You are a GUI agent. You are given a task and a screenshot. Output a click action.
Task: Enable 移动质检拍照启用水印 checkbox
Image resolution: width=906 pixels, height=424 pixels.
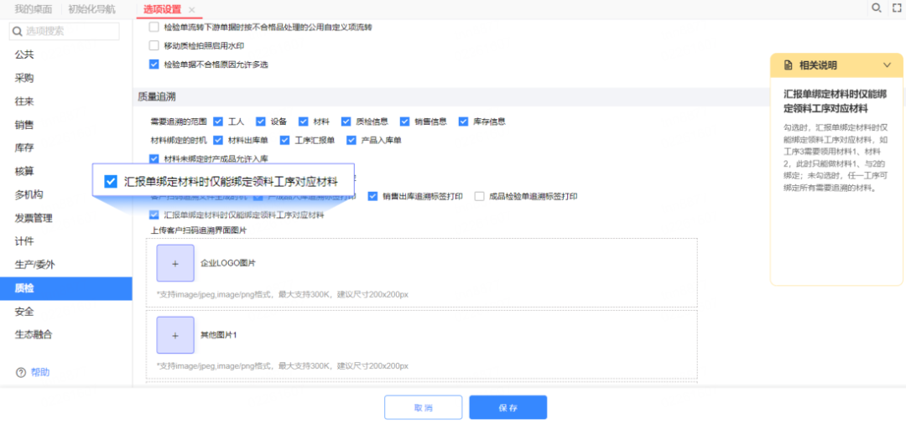click(154, 45)
